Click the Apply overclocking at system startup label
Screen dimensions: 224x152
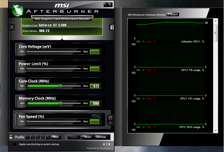click(x=39, y=144)
